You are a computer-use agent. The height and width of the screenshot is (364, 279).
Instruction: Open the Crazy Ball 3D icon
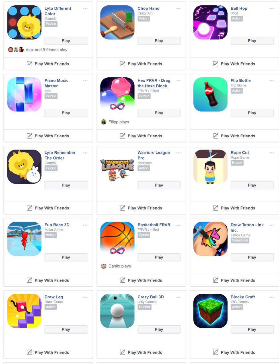[x=117, y=311]
